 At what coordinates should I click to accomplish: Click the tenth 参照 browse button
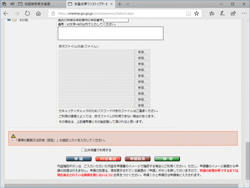pos(142,106)
